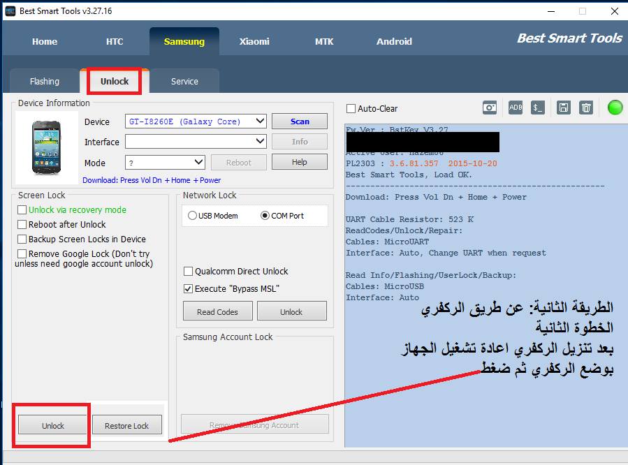Click log line "UART Cable Resistor: 523 K"

click(x=410, y=219)
